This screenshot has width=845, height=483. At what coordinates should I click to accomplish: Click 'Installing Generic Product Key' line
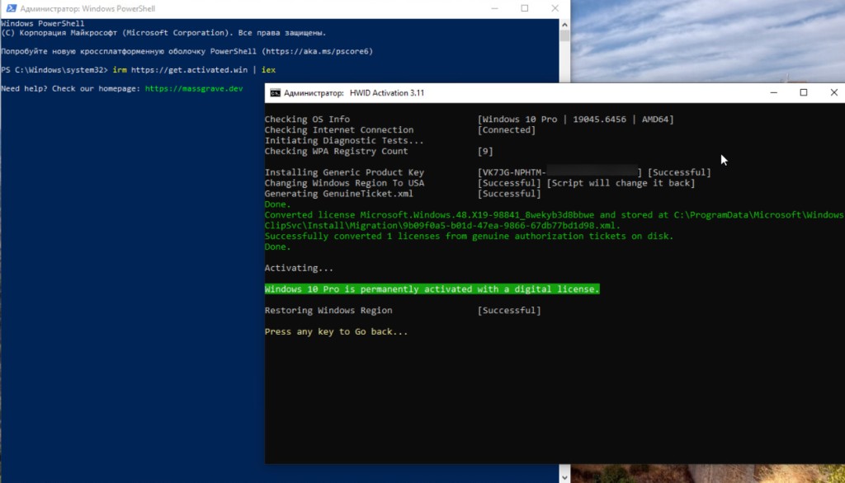(x=344, y=172)
